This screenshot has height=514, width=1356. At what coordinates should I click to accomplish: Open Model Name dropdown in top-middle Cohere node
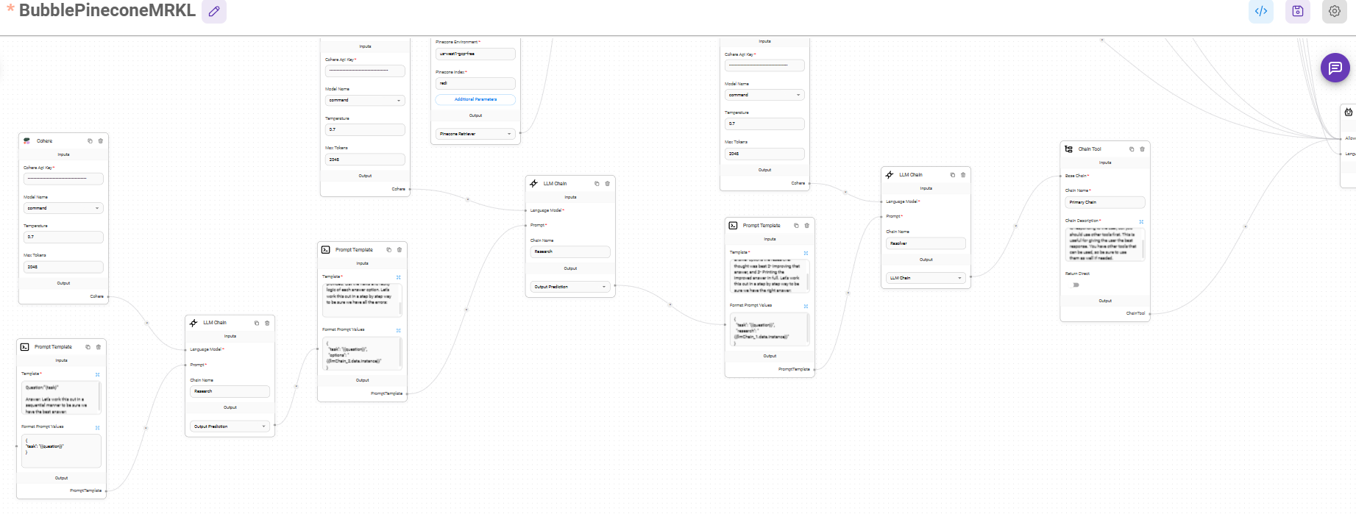[x=365, y=100]
